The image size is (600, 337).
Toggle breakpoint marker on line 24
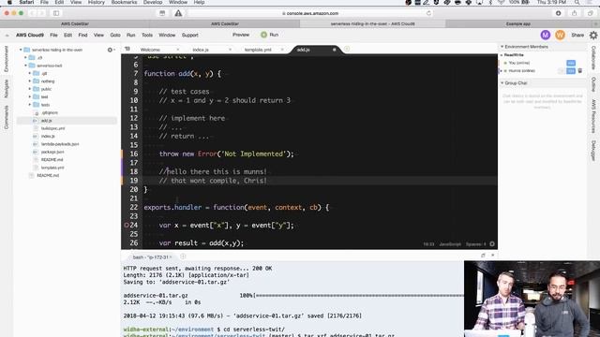click(x=127, y=226)
